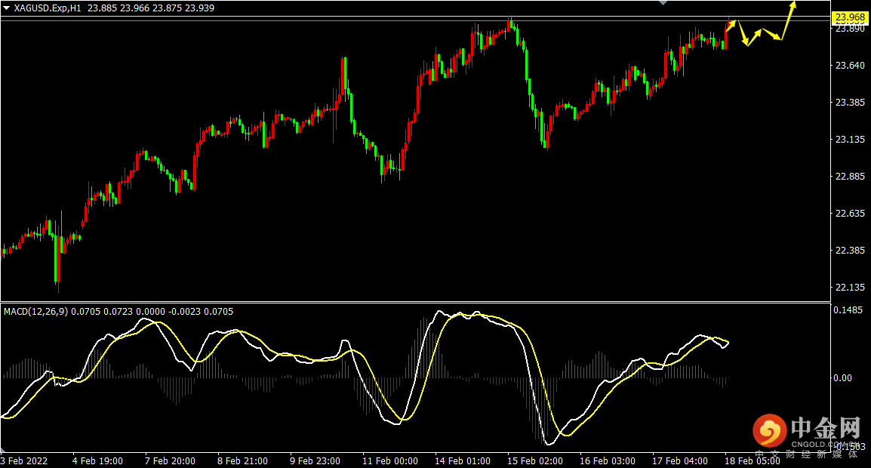Image resolution: width=871 pixels, height=468 pixels.
Task: Click the 22.135 price axis label
Action: pos(849,288)
